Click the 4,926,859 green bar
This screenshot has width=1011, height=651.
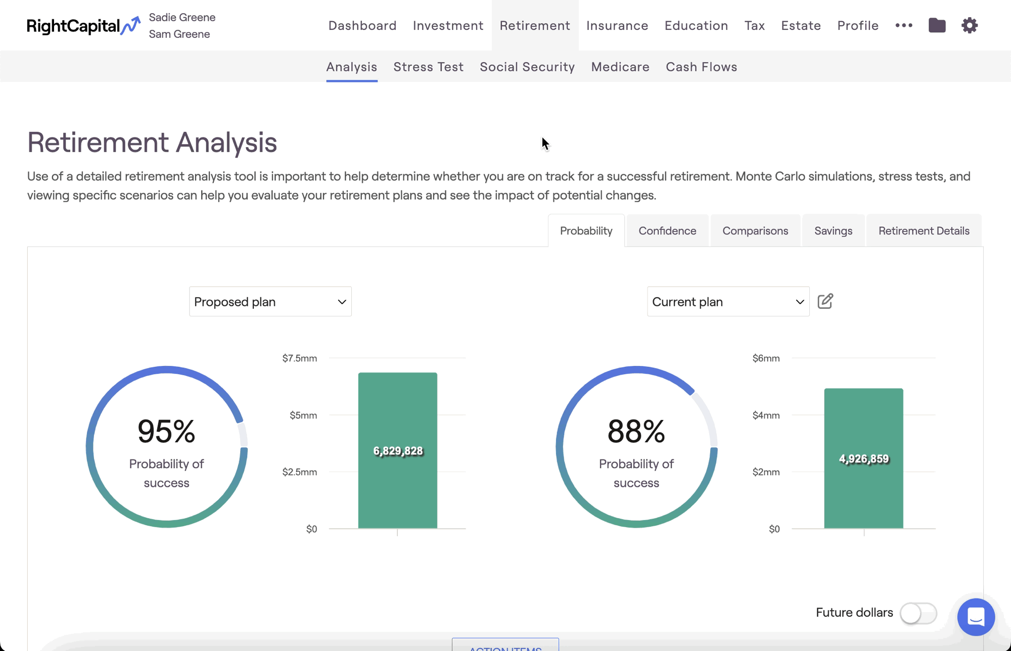863,458
